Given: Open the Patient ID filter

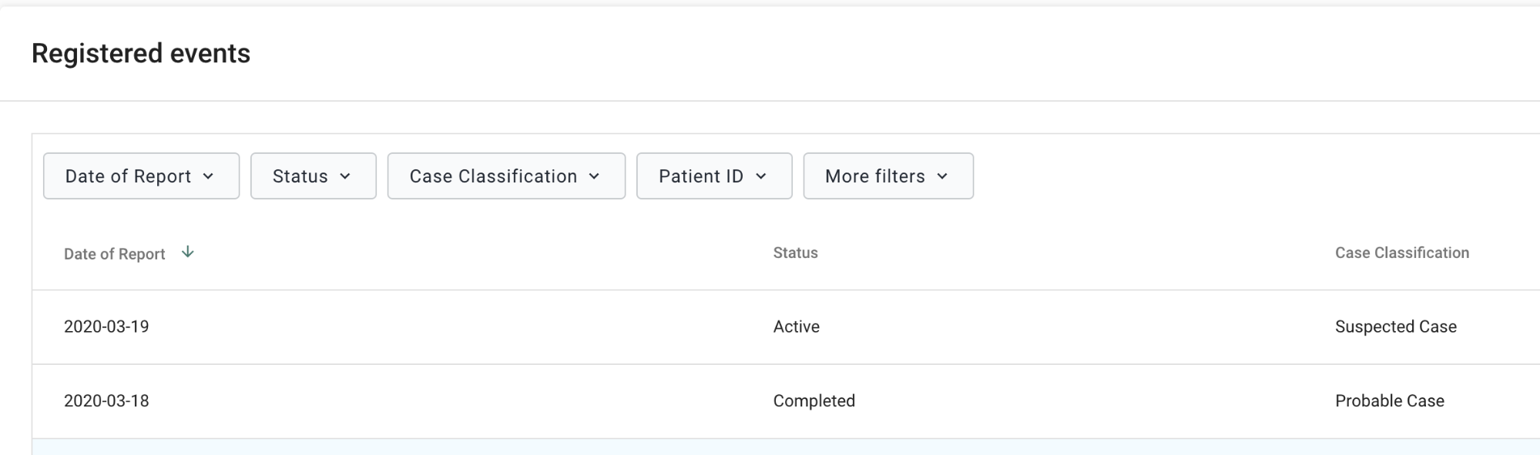Looking at the screenshot, I should [714, 176].
